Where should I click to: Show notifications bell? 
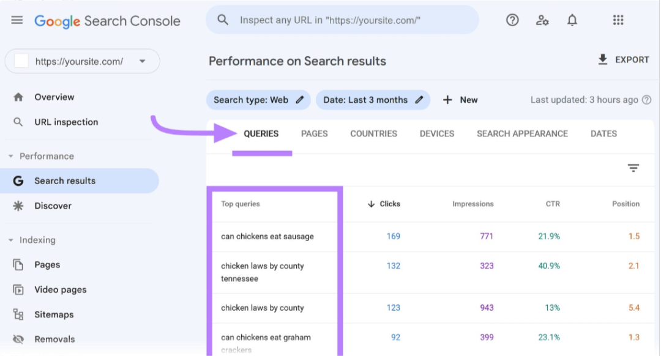click(x=572, y=20)
